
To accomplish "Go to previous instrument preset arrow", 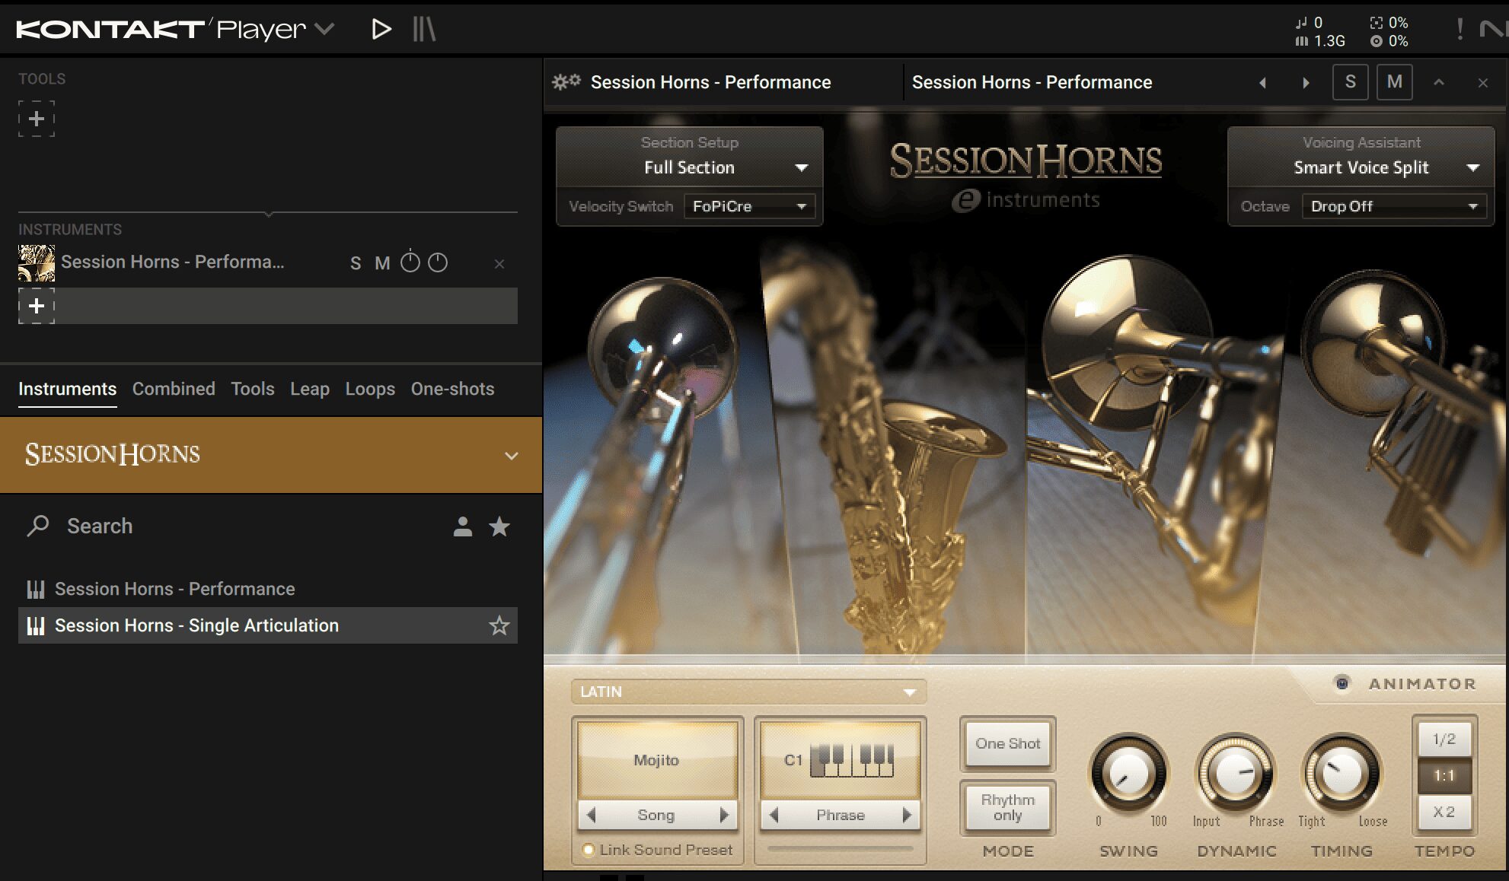I will click(1262, 82).
